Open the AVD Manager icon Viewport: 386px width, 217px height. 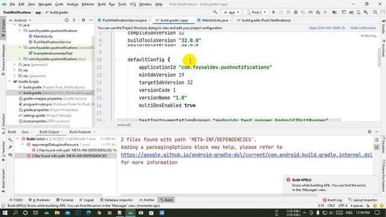pyautogui.click(x=359, y=12)
